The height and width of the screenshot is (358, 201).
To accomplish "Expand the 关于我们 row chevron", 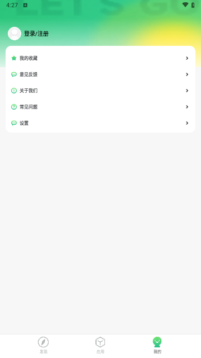I will pyautogui.click(x=187, y=91).
